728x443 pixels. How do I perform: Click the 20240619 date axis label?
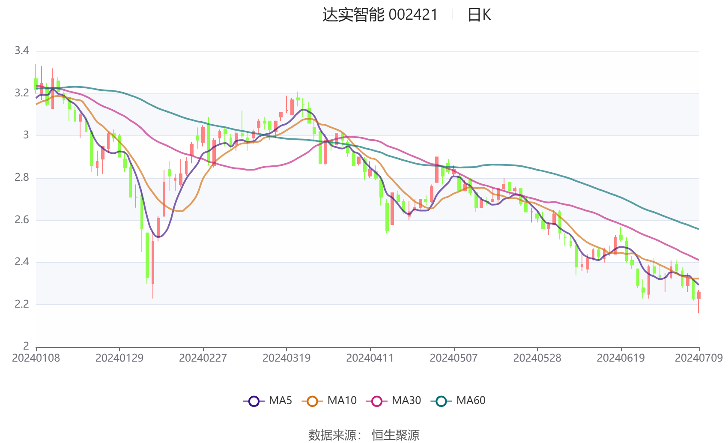621,358
